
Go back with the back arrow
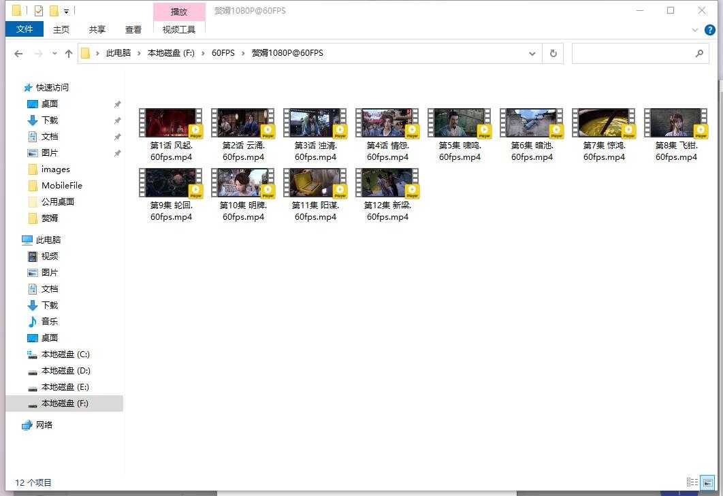click(x=18, y=54)
